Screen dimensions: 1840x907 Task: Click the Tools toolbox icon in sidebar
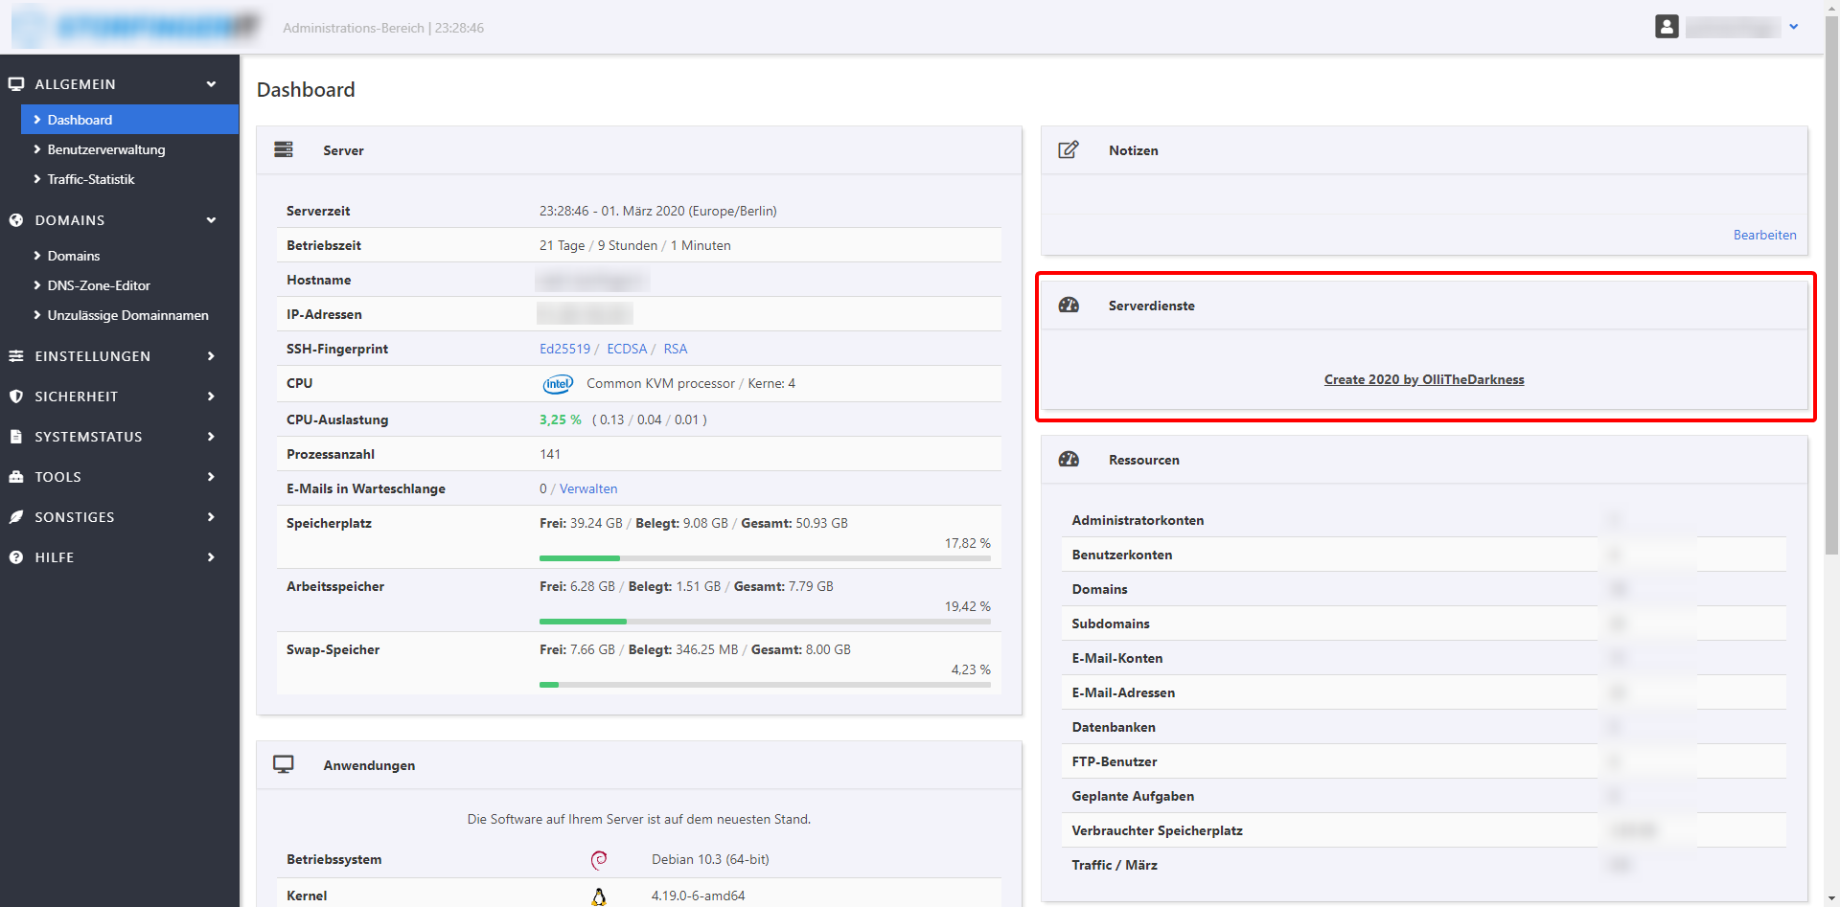(16, 477)
